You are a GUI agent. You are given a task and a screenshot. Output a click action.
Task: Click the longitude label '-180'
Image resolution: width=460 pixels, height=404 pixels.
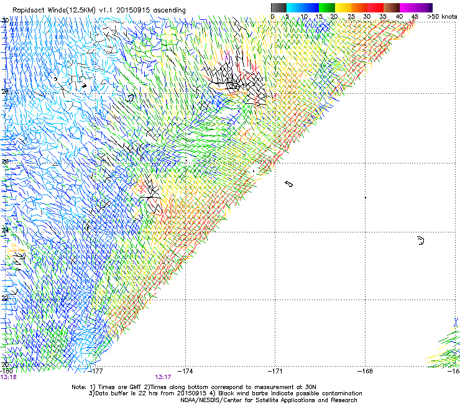pyautogui.click(x=6, y=371)
